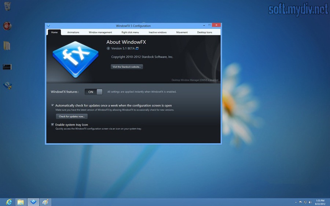Screen dimensions: 330x206
Task: Open Paint from the taskbar
Action: (45, 202)
